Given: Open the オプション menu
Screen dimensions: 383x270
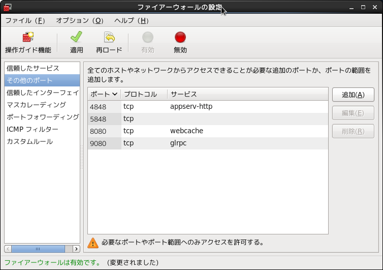Looking at the screenshot, I should (79, 21).
